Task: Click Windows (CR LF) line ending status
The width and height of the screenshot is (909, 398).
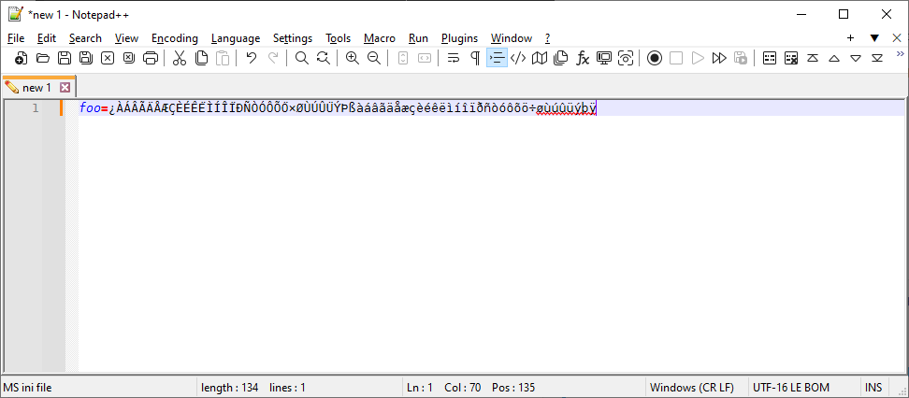Action: pyautogui.click(x=692, y=387)
